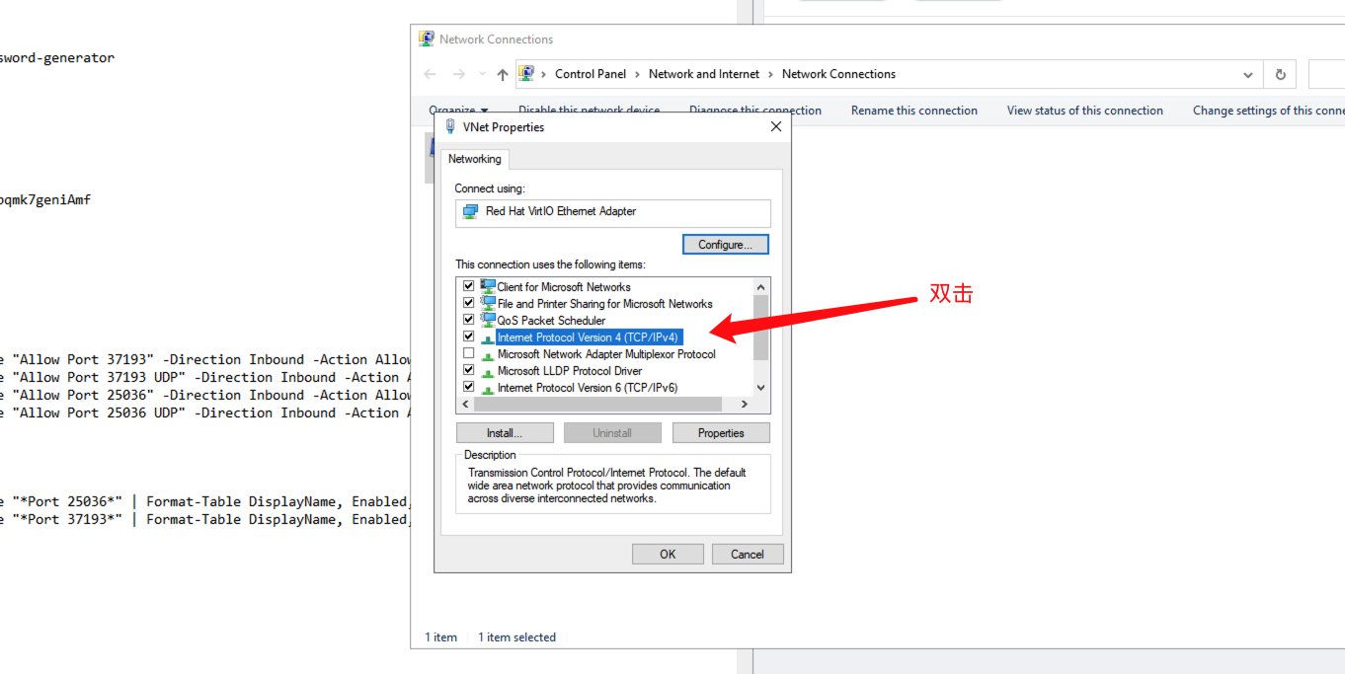Viewport: 1345px width, 674px height.
Task: Click the Network Connections window title icon
Action: click(x=427, y=39)
